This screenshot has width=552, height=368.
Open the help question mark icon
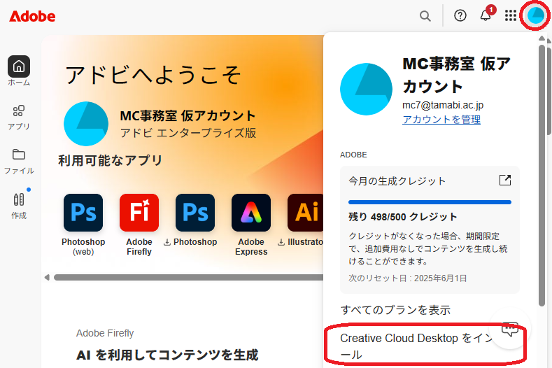pos(460,15)
